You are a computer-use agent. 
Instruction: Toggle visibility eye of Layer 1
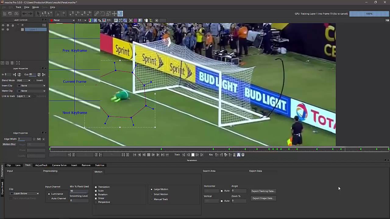click(x=3, y=30)
